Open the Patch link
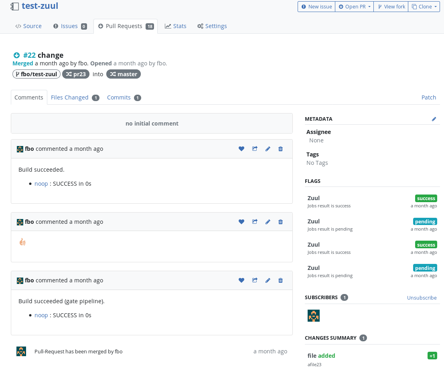The image size is (444, 371). [x=428, y=97]
